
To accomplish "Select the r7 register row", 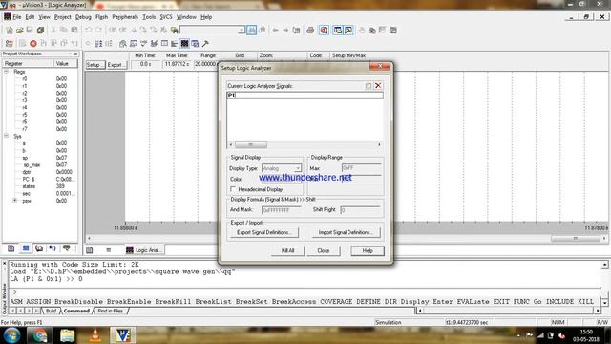I will point(41,129).
